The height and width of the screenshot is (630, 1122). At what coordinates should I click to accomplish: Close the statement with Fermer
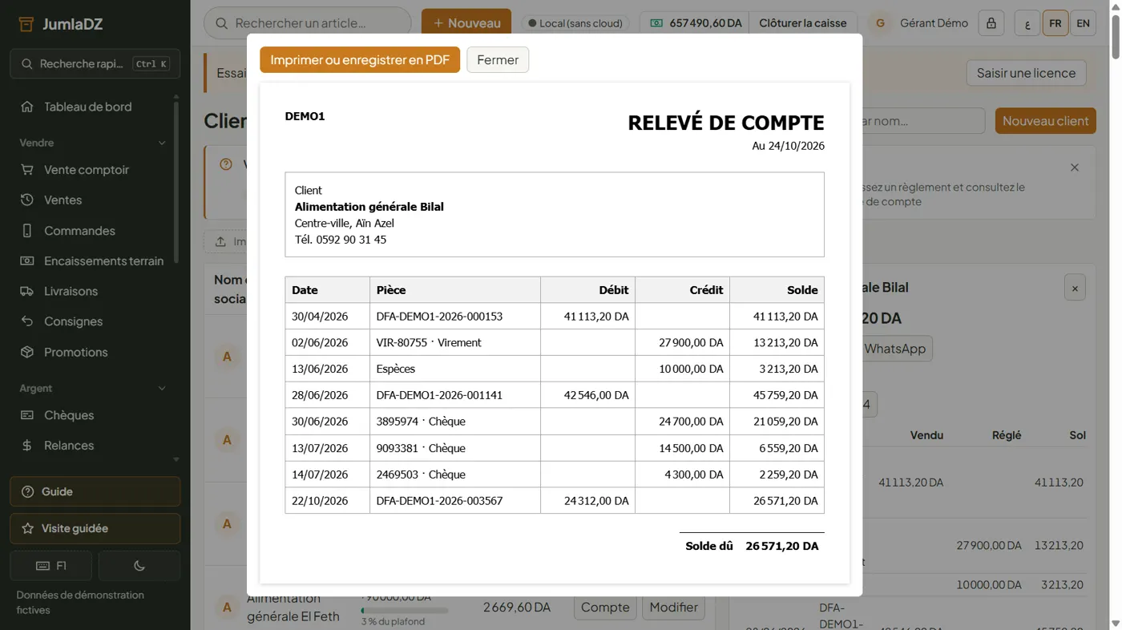click(498, 60)
